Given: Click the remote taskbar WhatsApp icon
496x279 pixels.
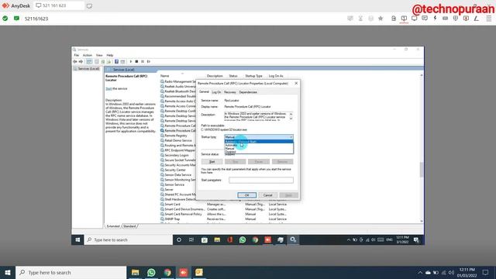Looking at the screenshot, I should tap(243, 239).
